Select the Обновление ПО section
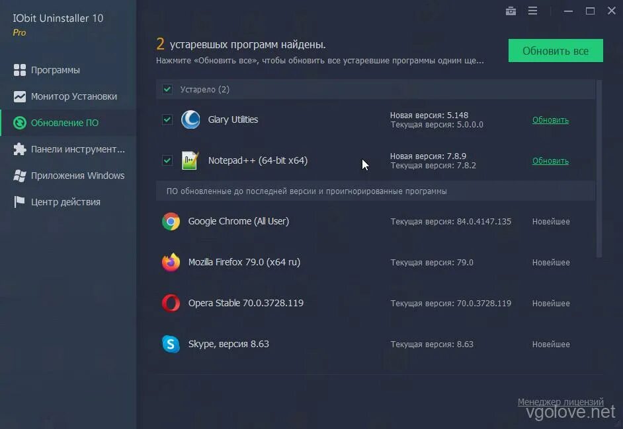Image resolution: width=623 pixels, height=429 pixels. pyautogui.click(x=68, y=123)
